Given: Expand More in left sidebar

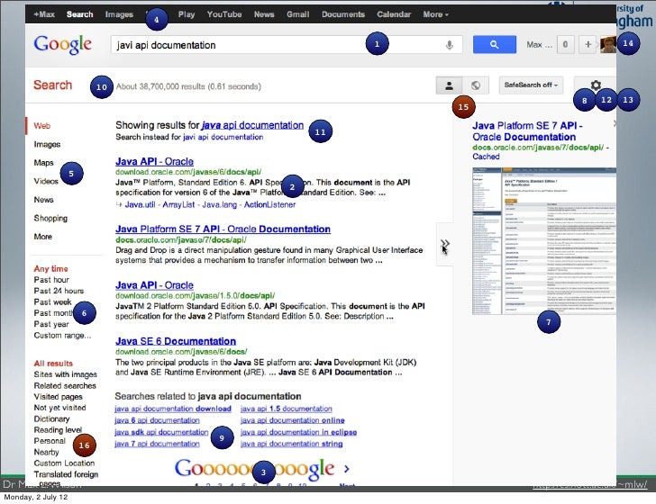Looking at the screenshot, I should (x=42, y=237).
